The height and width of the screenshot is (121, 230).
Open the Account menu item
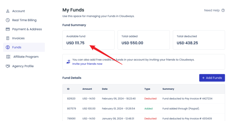point(18,11)
